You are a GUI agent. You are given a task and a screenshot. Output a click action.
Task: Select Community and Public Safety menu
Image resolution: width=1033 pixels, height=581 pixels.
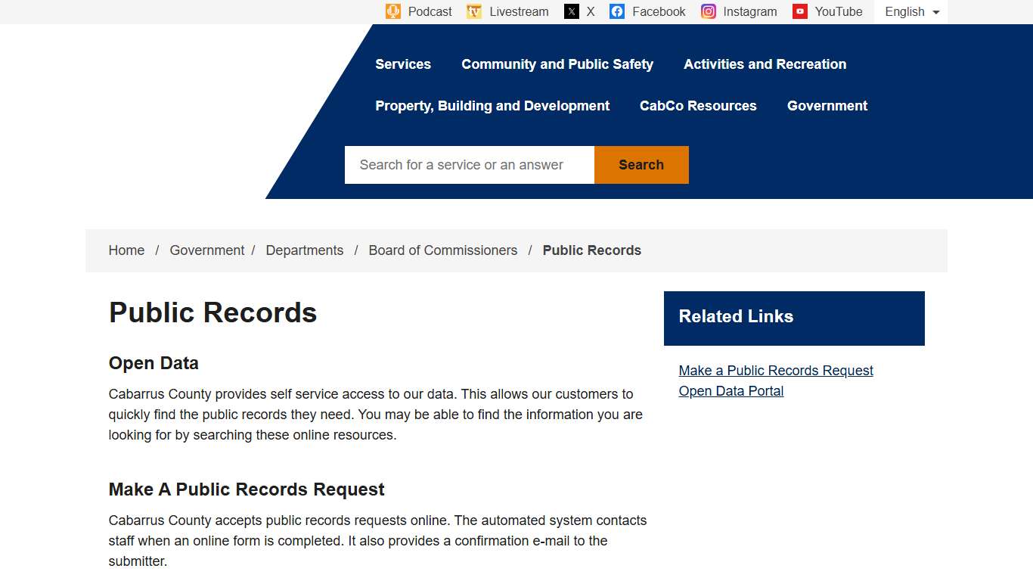(x=557, y=64)
